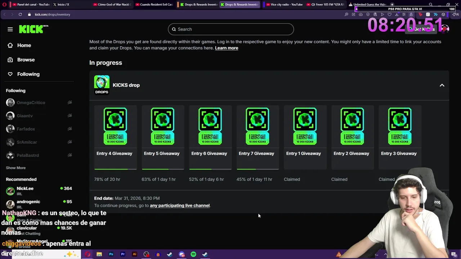Open Giaantv avatar in Following list
Image resolution: width=461 pixels, height=259 pixels.
[x=10, y=115]
